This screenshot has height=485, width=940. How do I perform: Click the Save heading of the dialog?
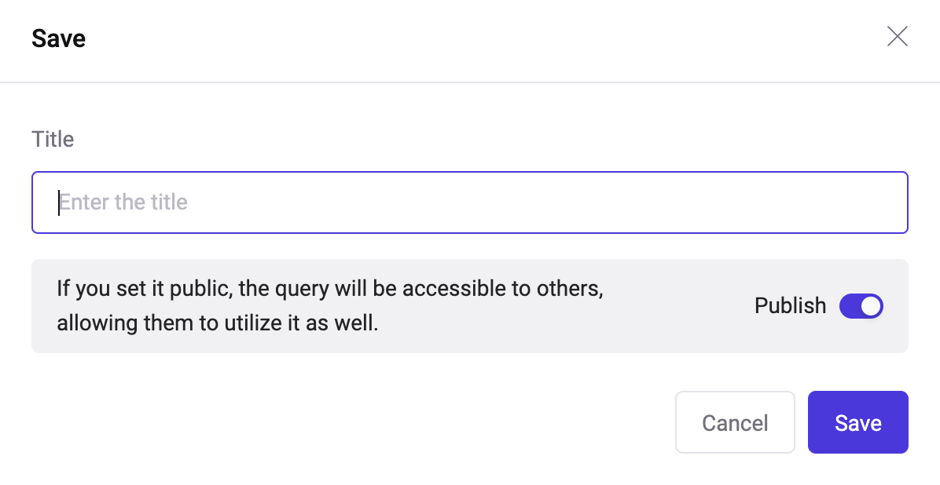58,38
